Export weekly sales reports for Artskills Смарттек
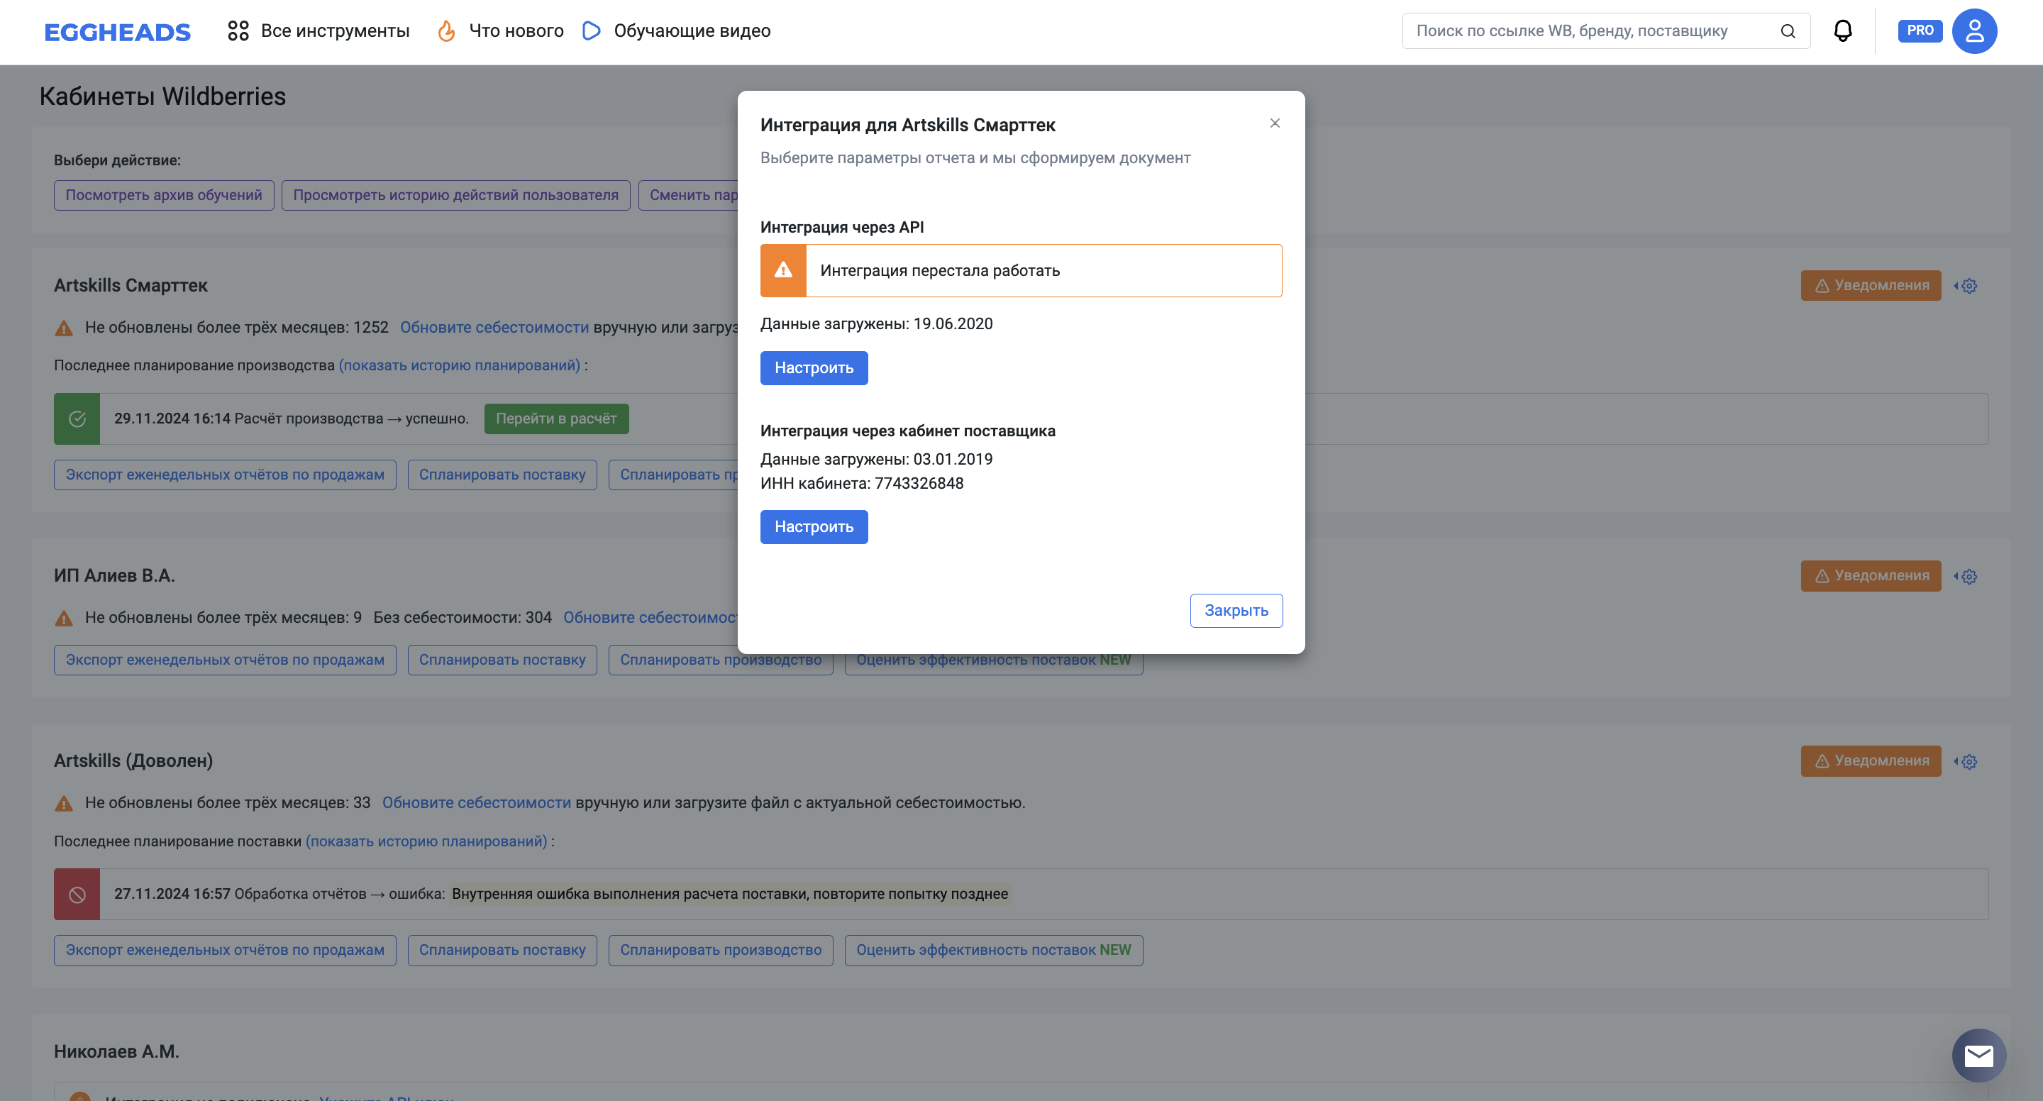The width and height of the screenshot is (2043, 1101). pyautogui.click(x=224, y=475)
